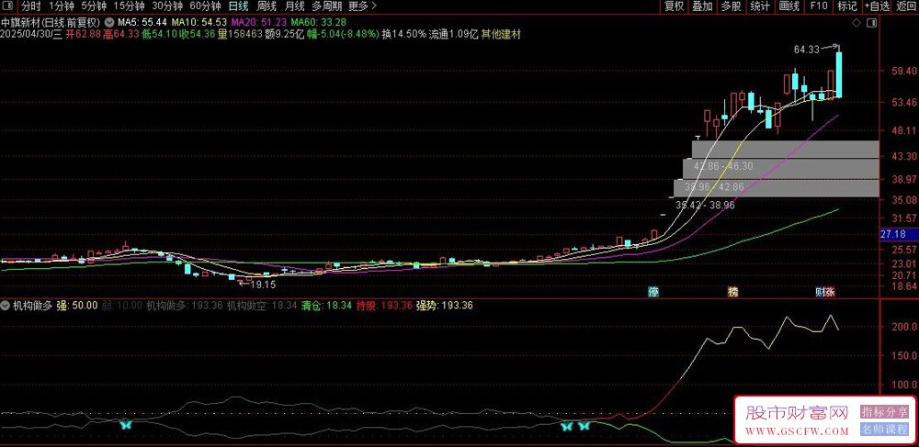The height and width of the screenshot is (447, 919).
Task: Click the MA10: 54.53 label
Action: pyautogui.click(x=199, y=22)
